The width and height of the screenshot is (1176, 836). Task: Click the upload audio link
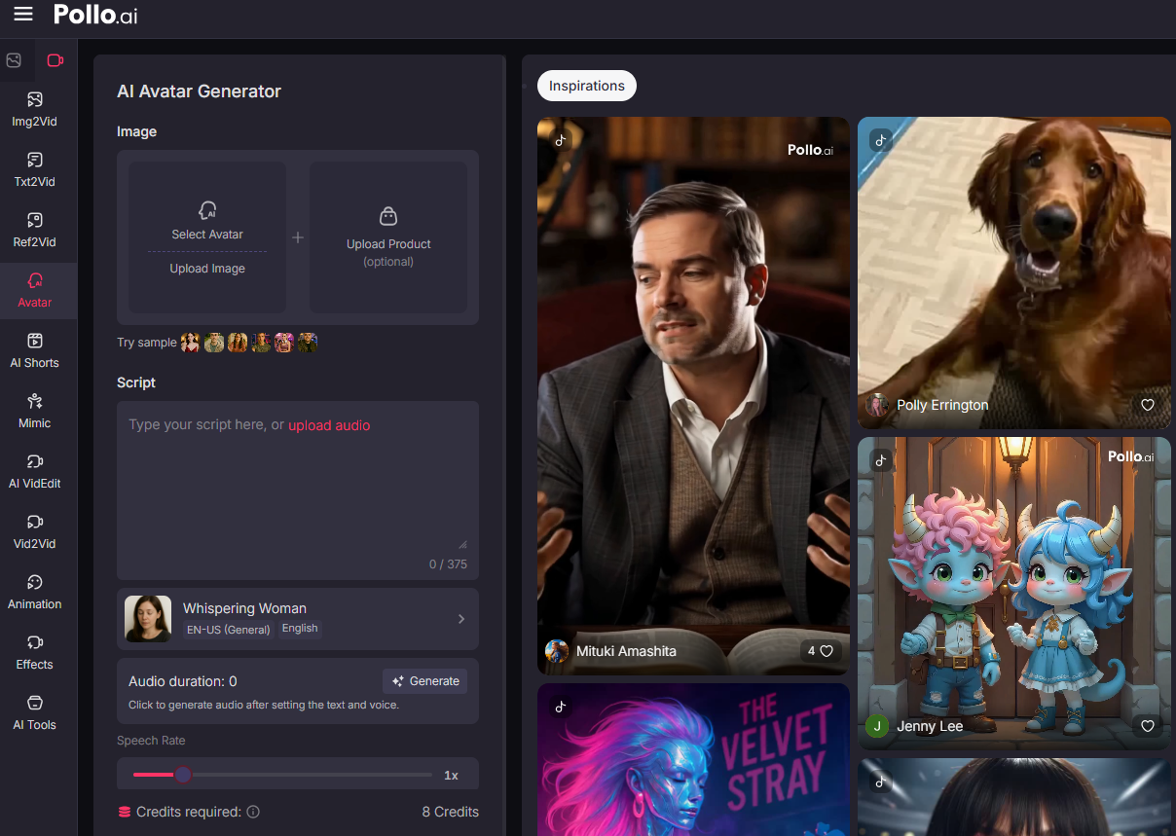[x=329, y=425]
